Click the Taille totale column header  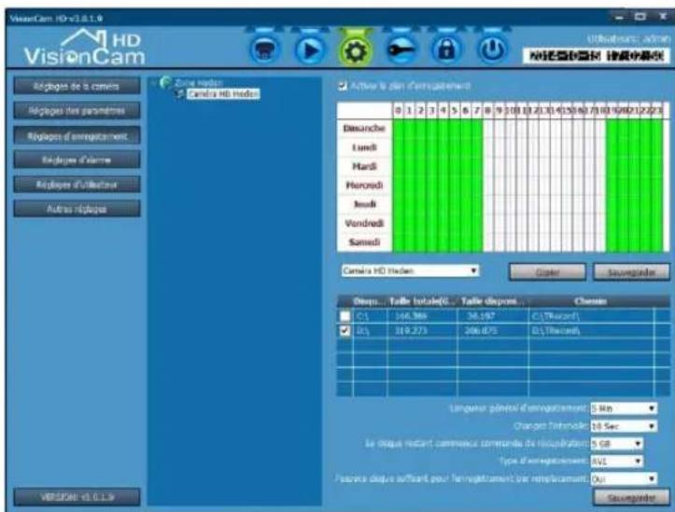click(x=422, y=301)
